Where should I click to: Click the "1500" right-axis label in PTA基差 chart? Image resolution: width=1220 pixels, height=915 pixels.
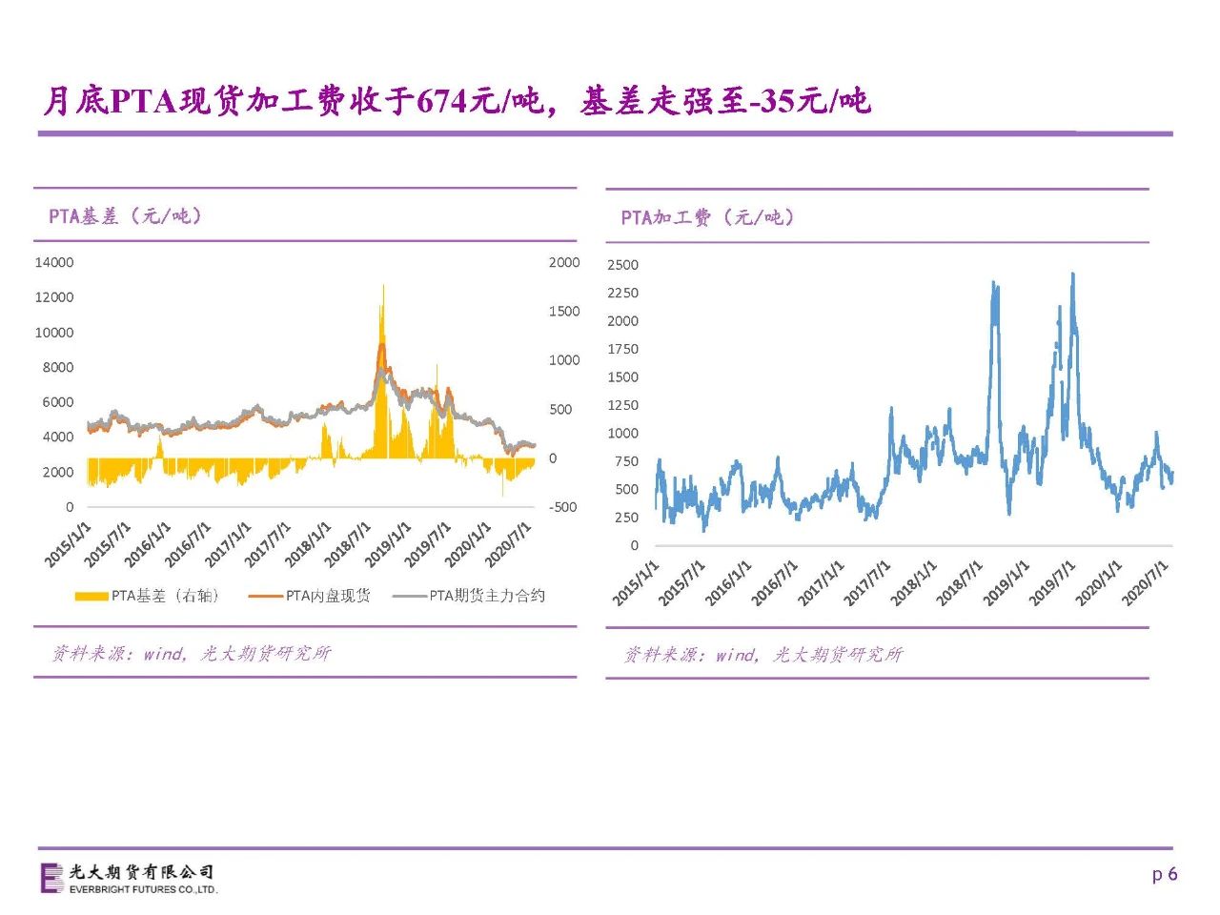pos(564,311)
